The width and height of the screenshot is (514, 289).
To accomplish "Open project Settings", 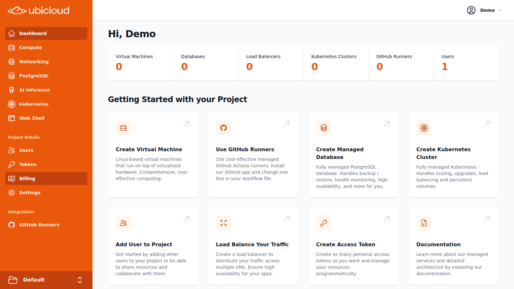I will click(x=46, y=193).
